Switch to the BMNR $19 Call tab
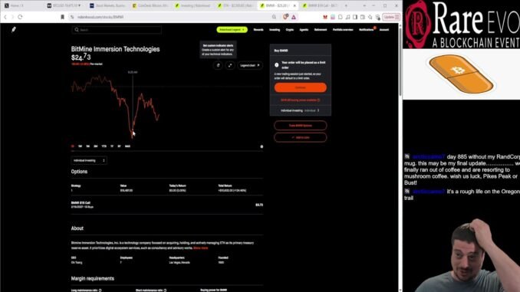Viewport: 520px width, 292px height. click(x=321, y=5)
